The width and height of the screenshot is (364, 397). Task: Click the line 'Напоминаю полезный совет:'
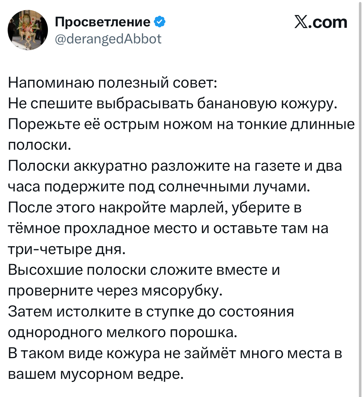113,83
